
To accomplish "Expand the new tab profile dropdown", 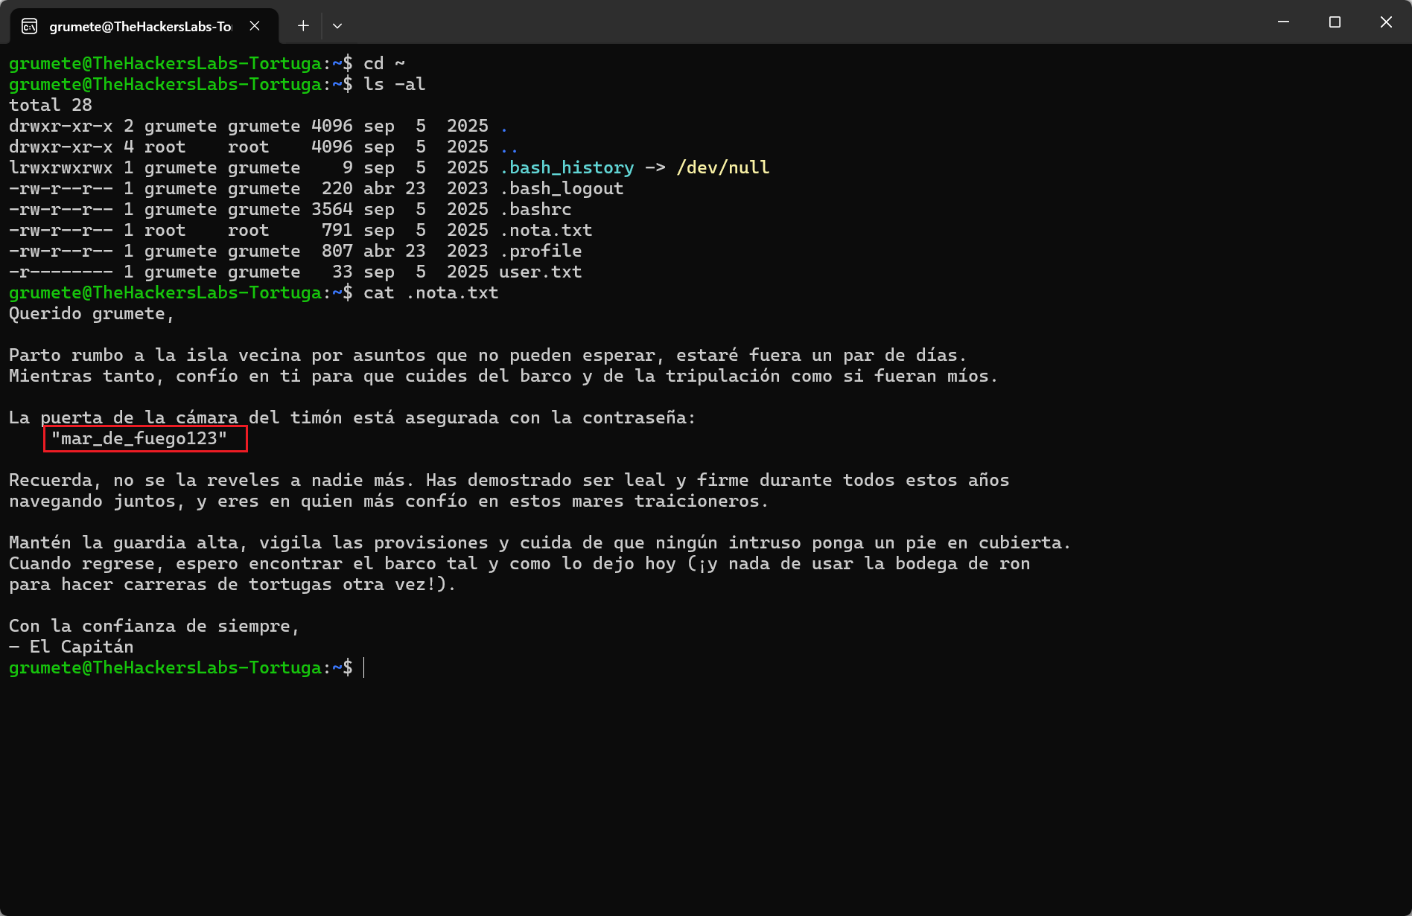I will [337, 26].
